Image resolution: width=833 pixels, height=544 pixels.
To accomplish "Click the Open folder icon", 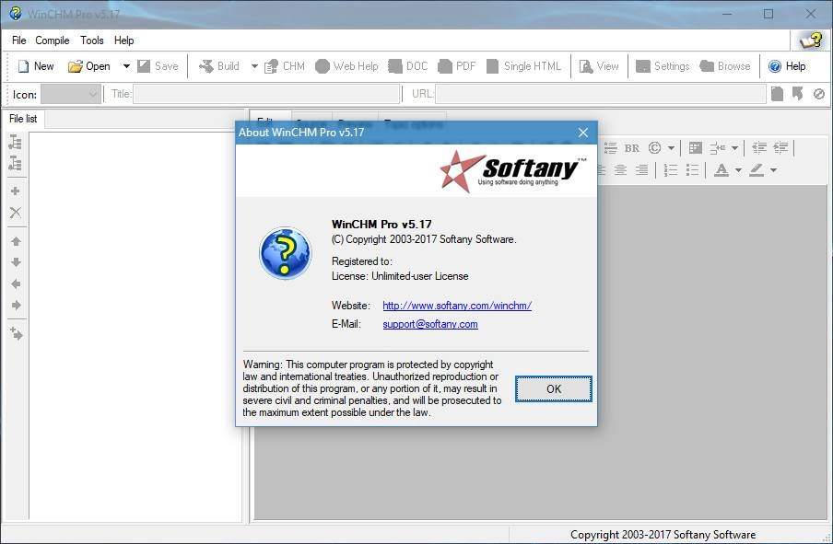I will [75, 66].
